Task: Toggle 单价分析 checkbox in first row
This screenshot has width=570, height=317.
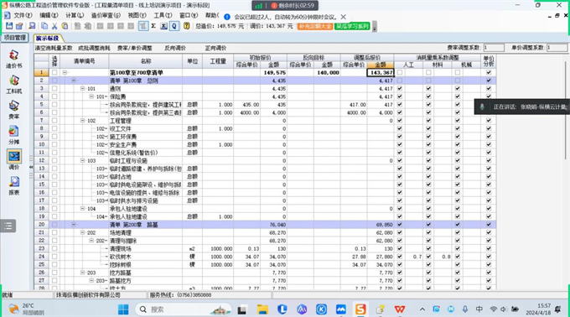Action: coord(489,73)
